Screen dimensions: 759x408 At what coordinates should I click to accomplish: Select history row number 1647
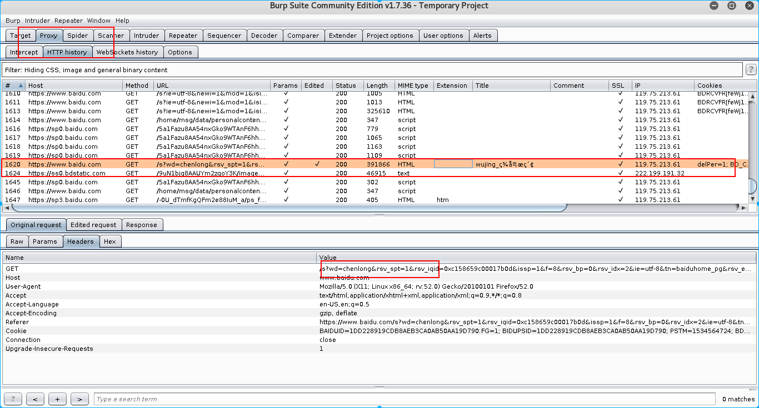[376, 200]
